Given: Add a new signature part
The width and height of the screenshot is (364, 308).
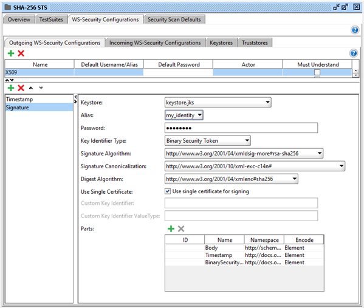Looking at the screenshot, I should [x=171, y=228].
